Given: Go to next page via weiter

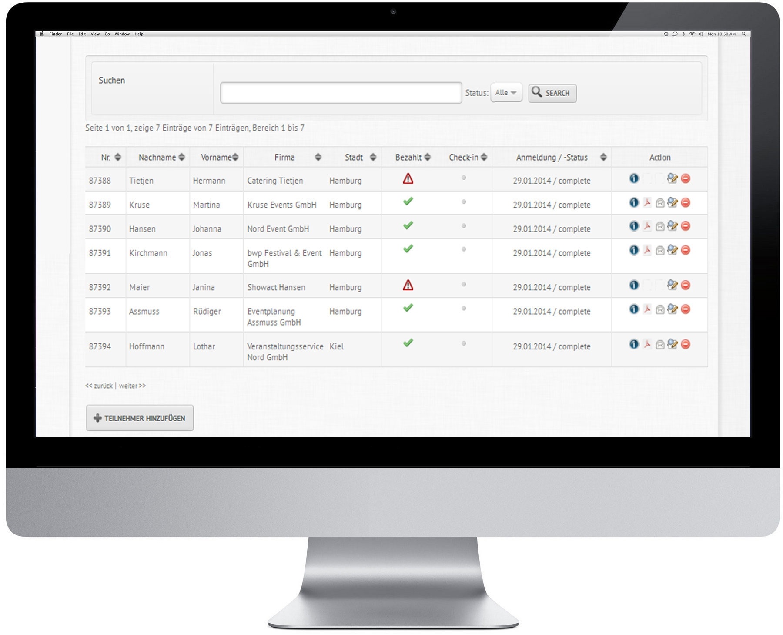Looking at the screenshot, I should [132, 386].
